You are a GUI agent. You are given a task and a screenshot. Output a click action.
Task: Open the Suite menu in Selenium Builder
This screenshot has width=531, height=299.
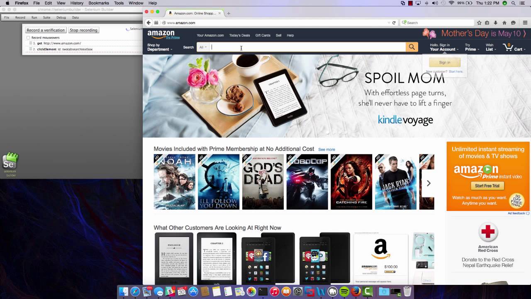[x=46, y=17]
